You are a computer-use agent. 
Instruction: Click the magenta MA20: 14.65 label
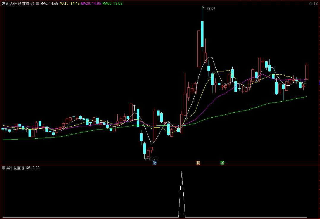click(x=91, y=4)
